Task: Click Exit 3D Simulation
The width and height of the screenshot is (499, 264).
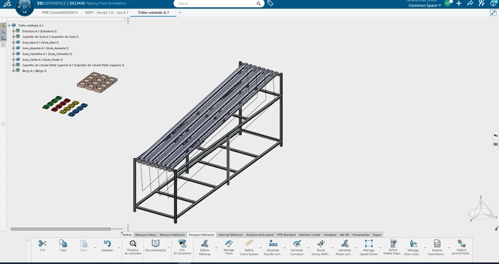Action: pyautogui.click(x=182, y=244)
